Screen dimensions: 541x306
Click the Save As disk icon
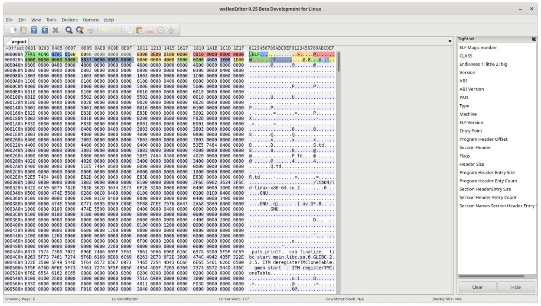(x=45, y=30)
